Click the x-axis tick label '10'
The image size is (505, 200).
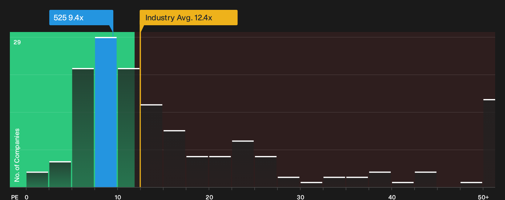[x=118, y=197]
